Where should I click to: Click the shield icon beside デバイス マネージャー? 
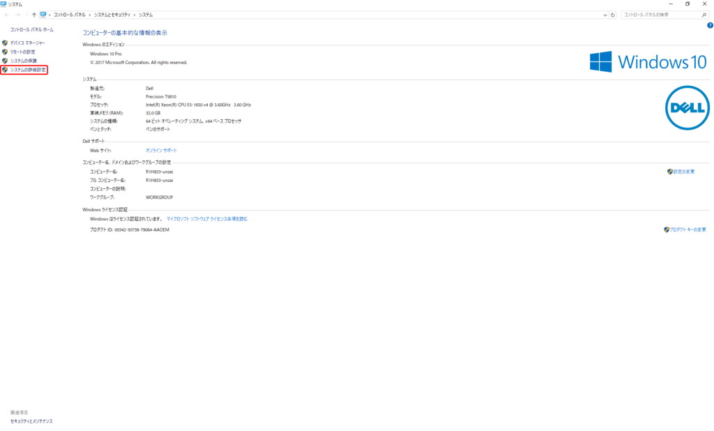point(5,43)
